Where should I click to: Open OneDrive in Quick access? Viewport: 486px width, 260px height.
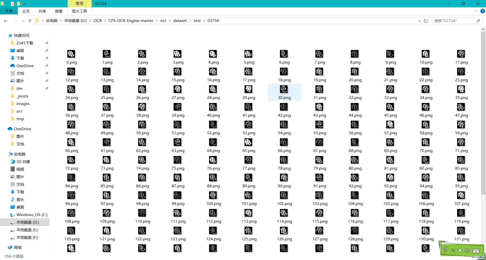(x=25, y=66)
